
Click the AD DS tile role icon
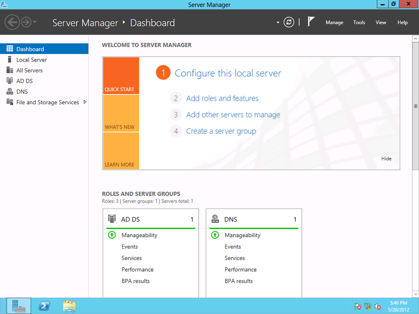112,219
